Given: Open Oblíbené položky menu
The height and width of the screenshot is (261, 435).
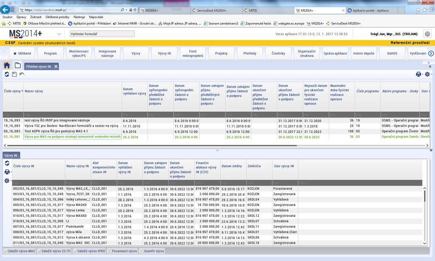Looking at the screenshot, I should point(57,17).
